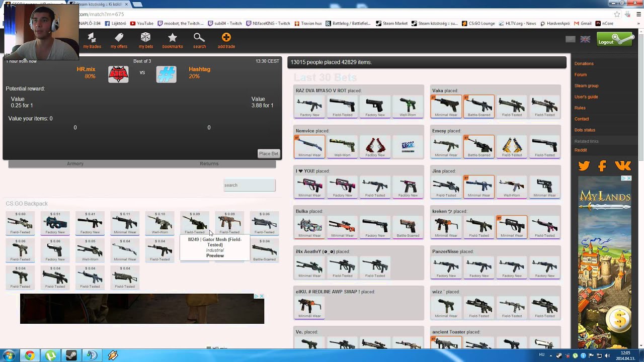Select the Battle-Scarred $0.04 backpack item
This screenshot has width=644, height=362.
point(265,250)
